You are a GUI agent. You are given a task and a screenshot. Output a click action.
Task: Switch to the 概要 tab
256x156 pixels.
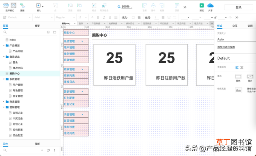click(x=37, y=26)
